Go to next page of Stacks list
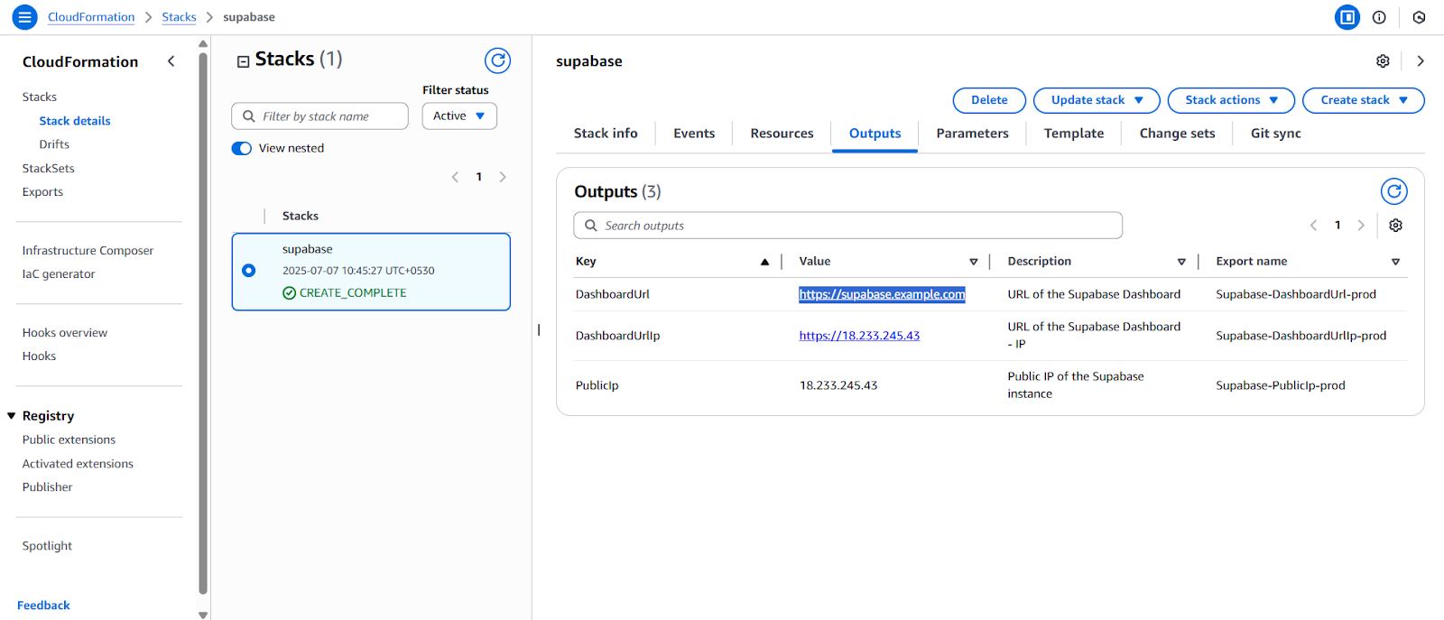1444x620 pixels. coord(503,177)
